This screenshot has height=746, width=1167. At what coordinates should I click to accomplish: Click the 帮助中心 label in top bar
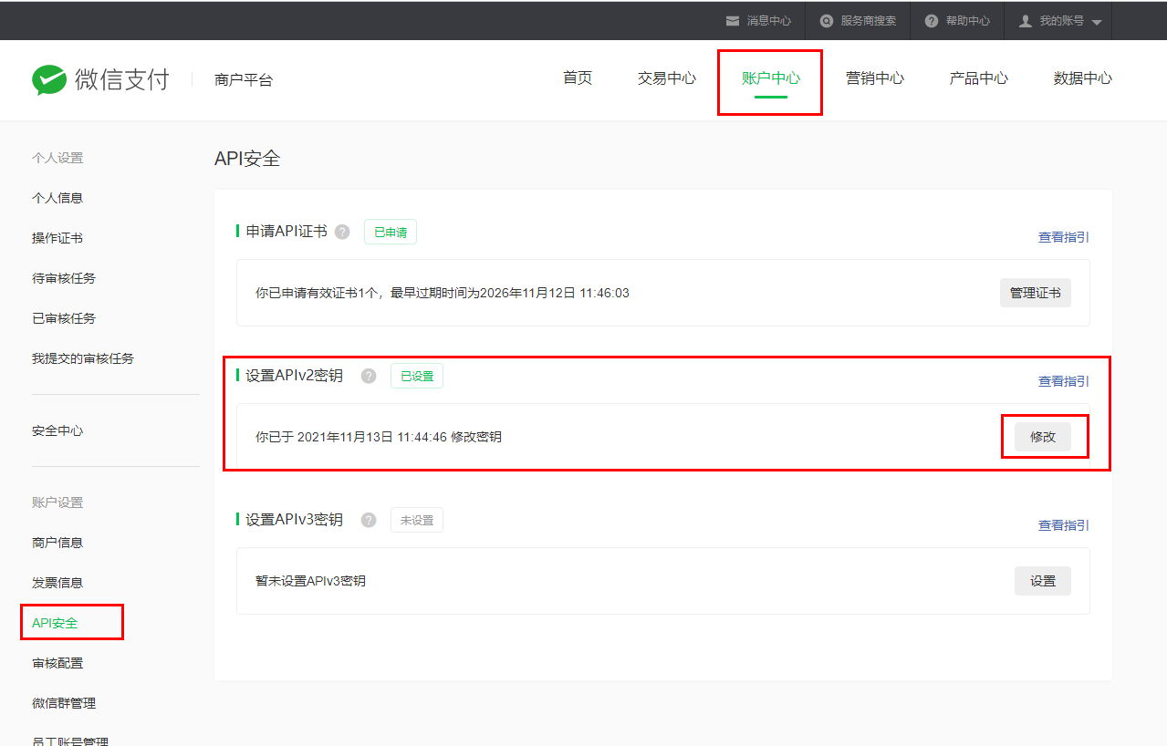[968, 20]
